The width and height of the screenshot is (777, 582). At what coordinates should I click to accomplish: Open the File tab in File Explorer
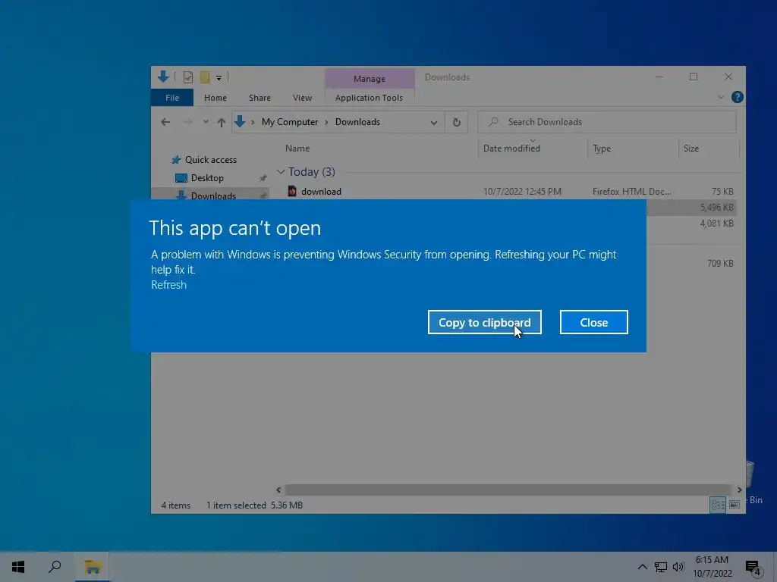172,98
